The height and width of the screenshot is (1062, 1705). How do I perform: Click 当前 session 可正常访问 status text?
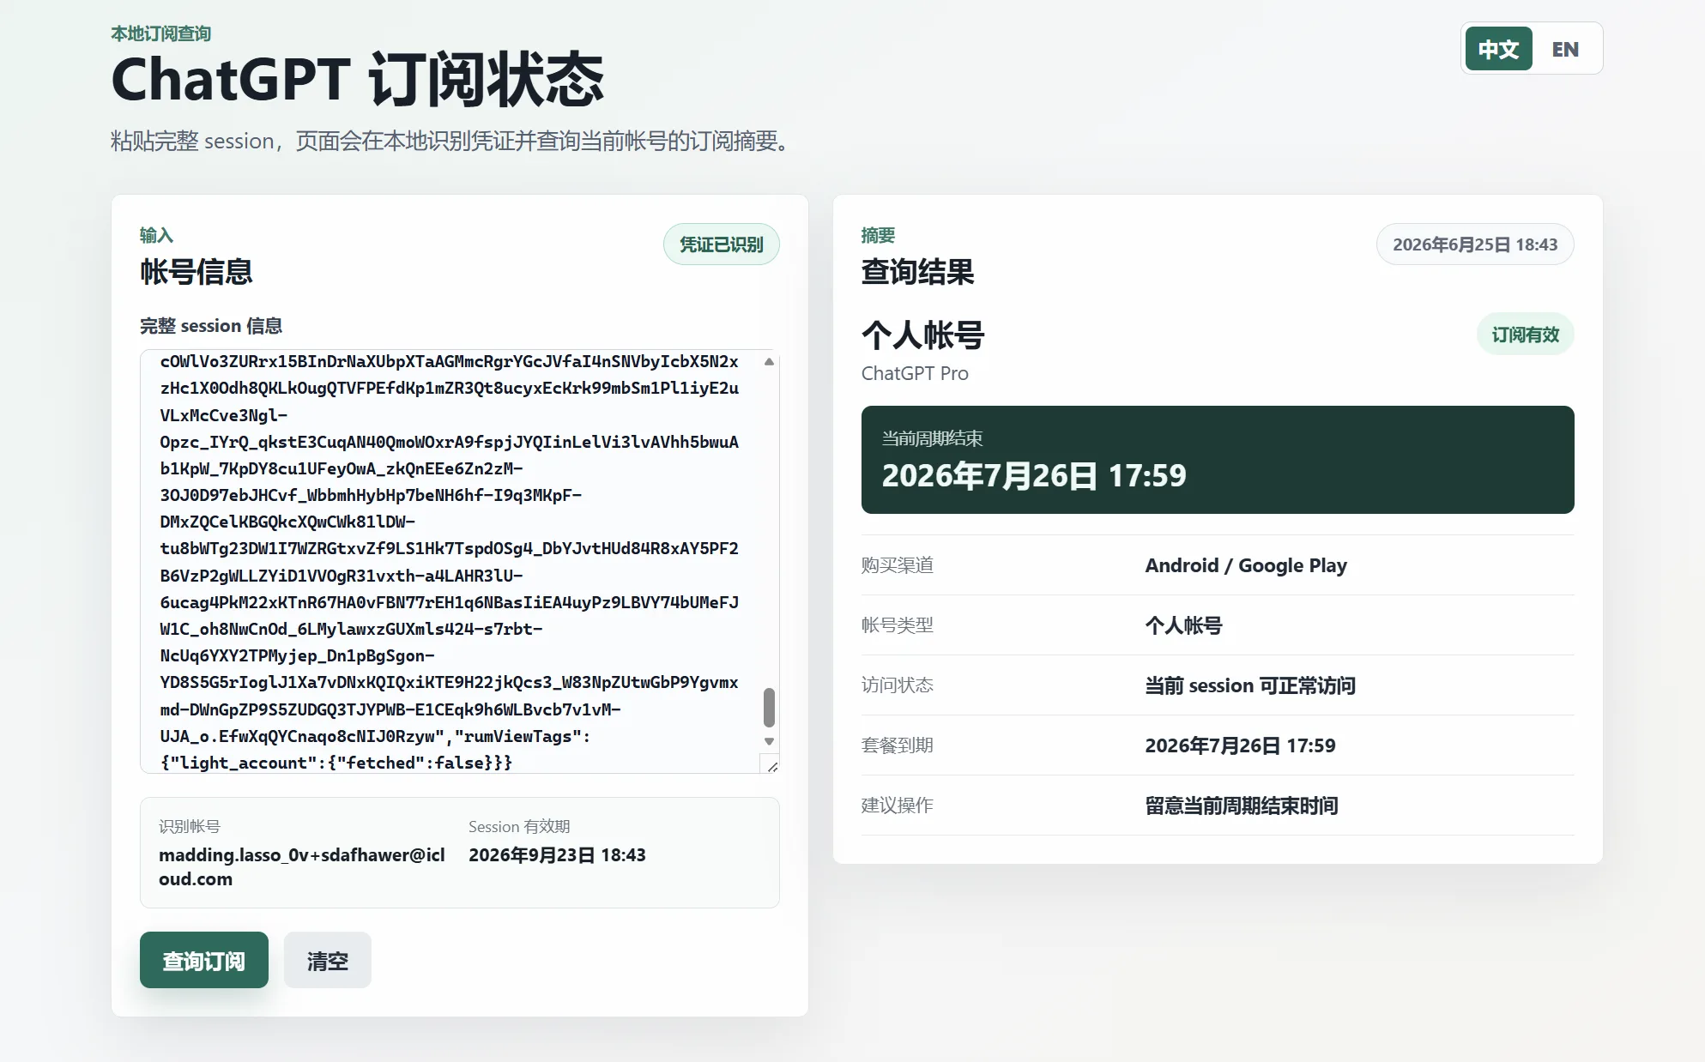click(x=1250, y=685)
